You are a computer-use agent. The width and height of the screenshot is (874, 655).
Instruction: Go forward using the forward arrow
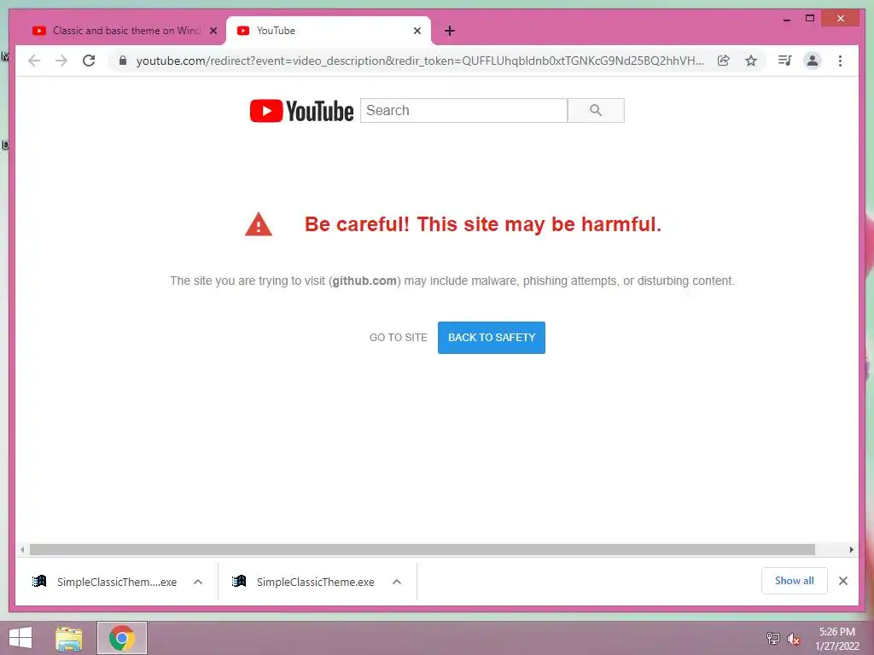click(x=61, y=61)
